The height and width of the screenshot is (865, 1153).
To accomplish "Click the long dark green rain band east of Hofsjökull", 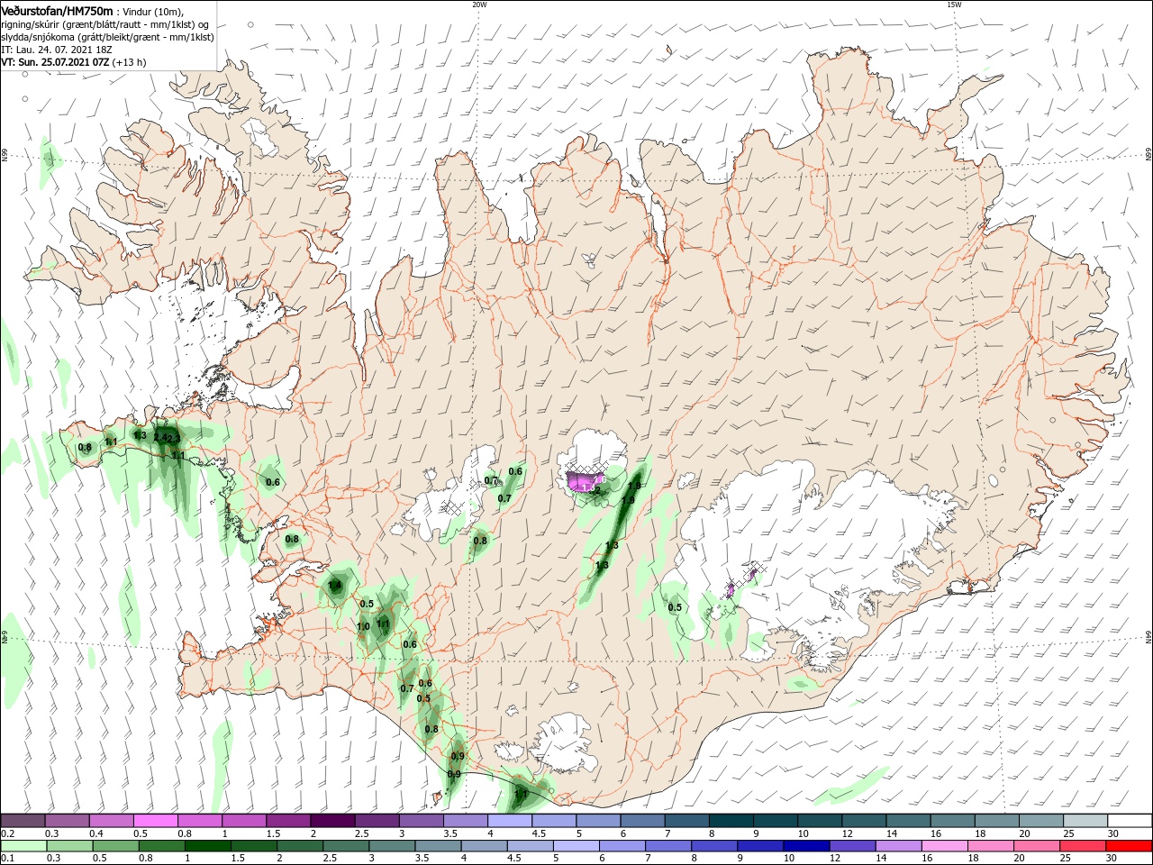I will tap(617, 531).
